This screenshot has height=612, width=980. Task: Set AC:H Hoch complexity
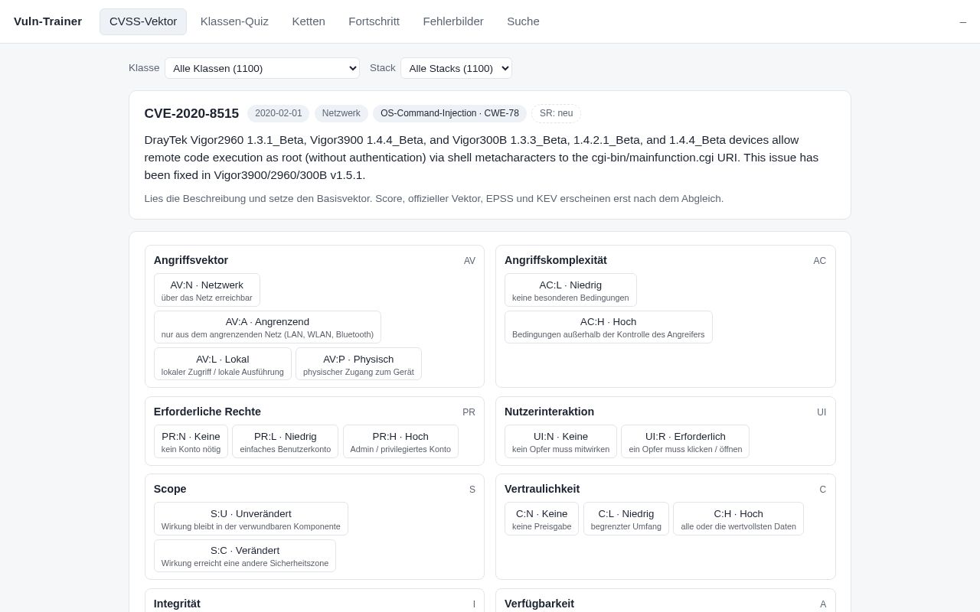click(x=608, y=327)
